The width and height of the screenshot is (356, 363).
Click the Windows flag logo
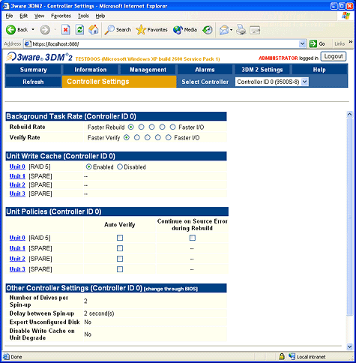point(346,16)
